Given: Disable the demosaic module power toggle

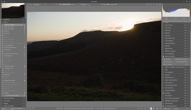Looking at the screenshot, I should point(164,93).
